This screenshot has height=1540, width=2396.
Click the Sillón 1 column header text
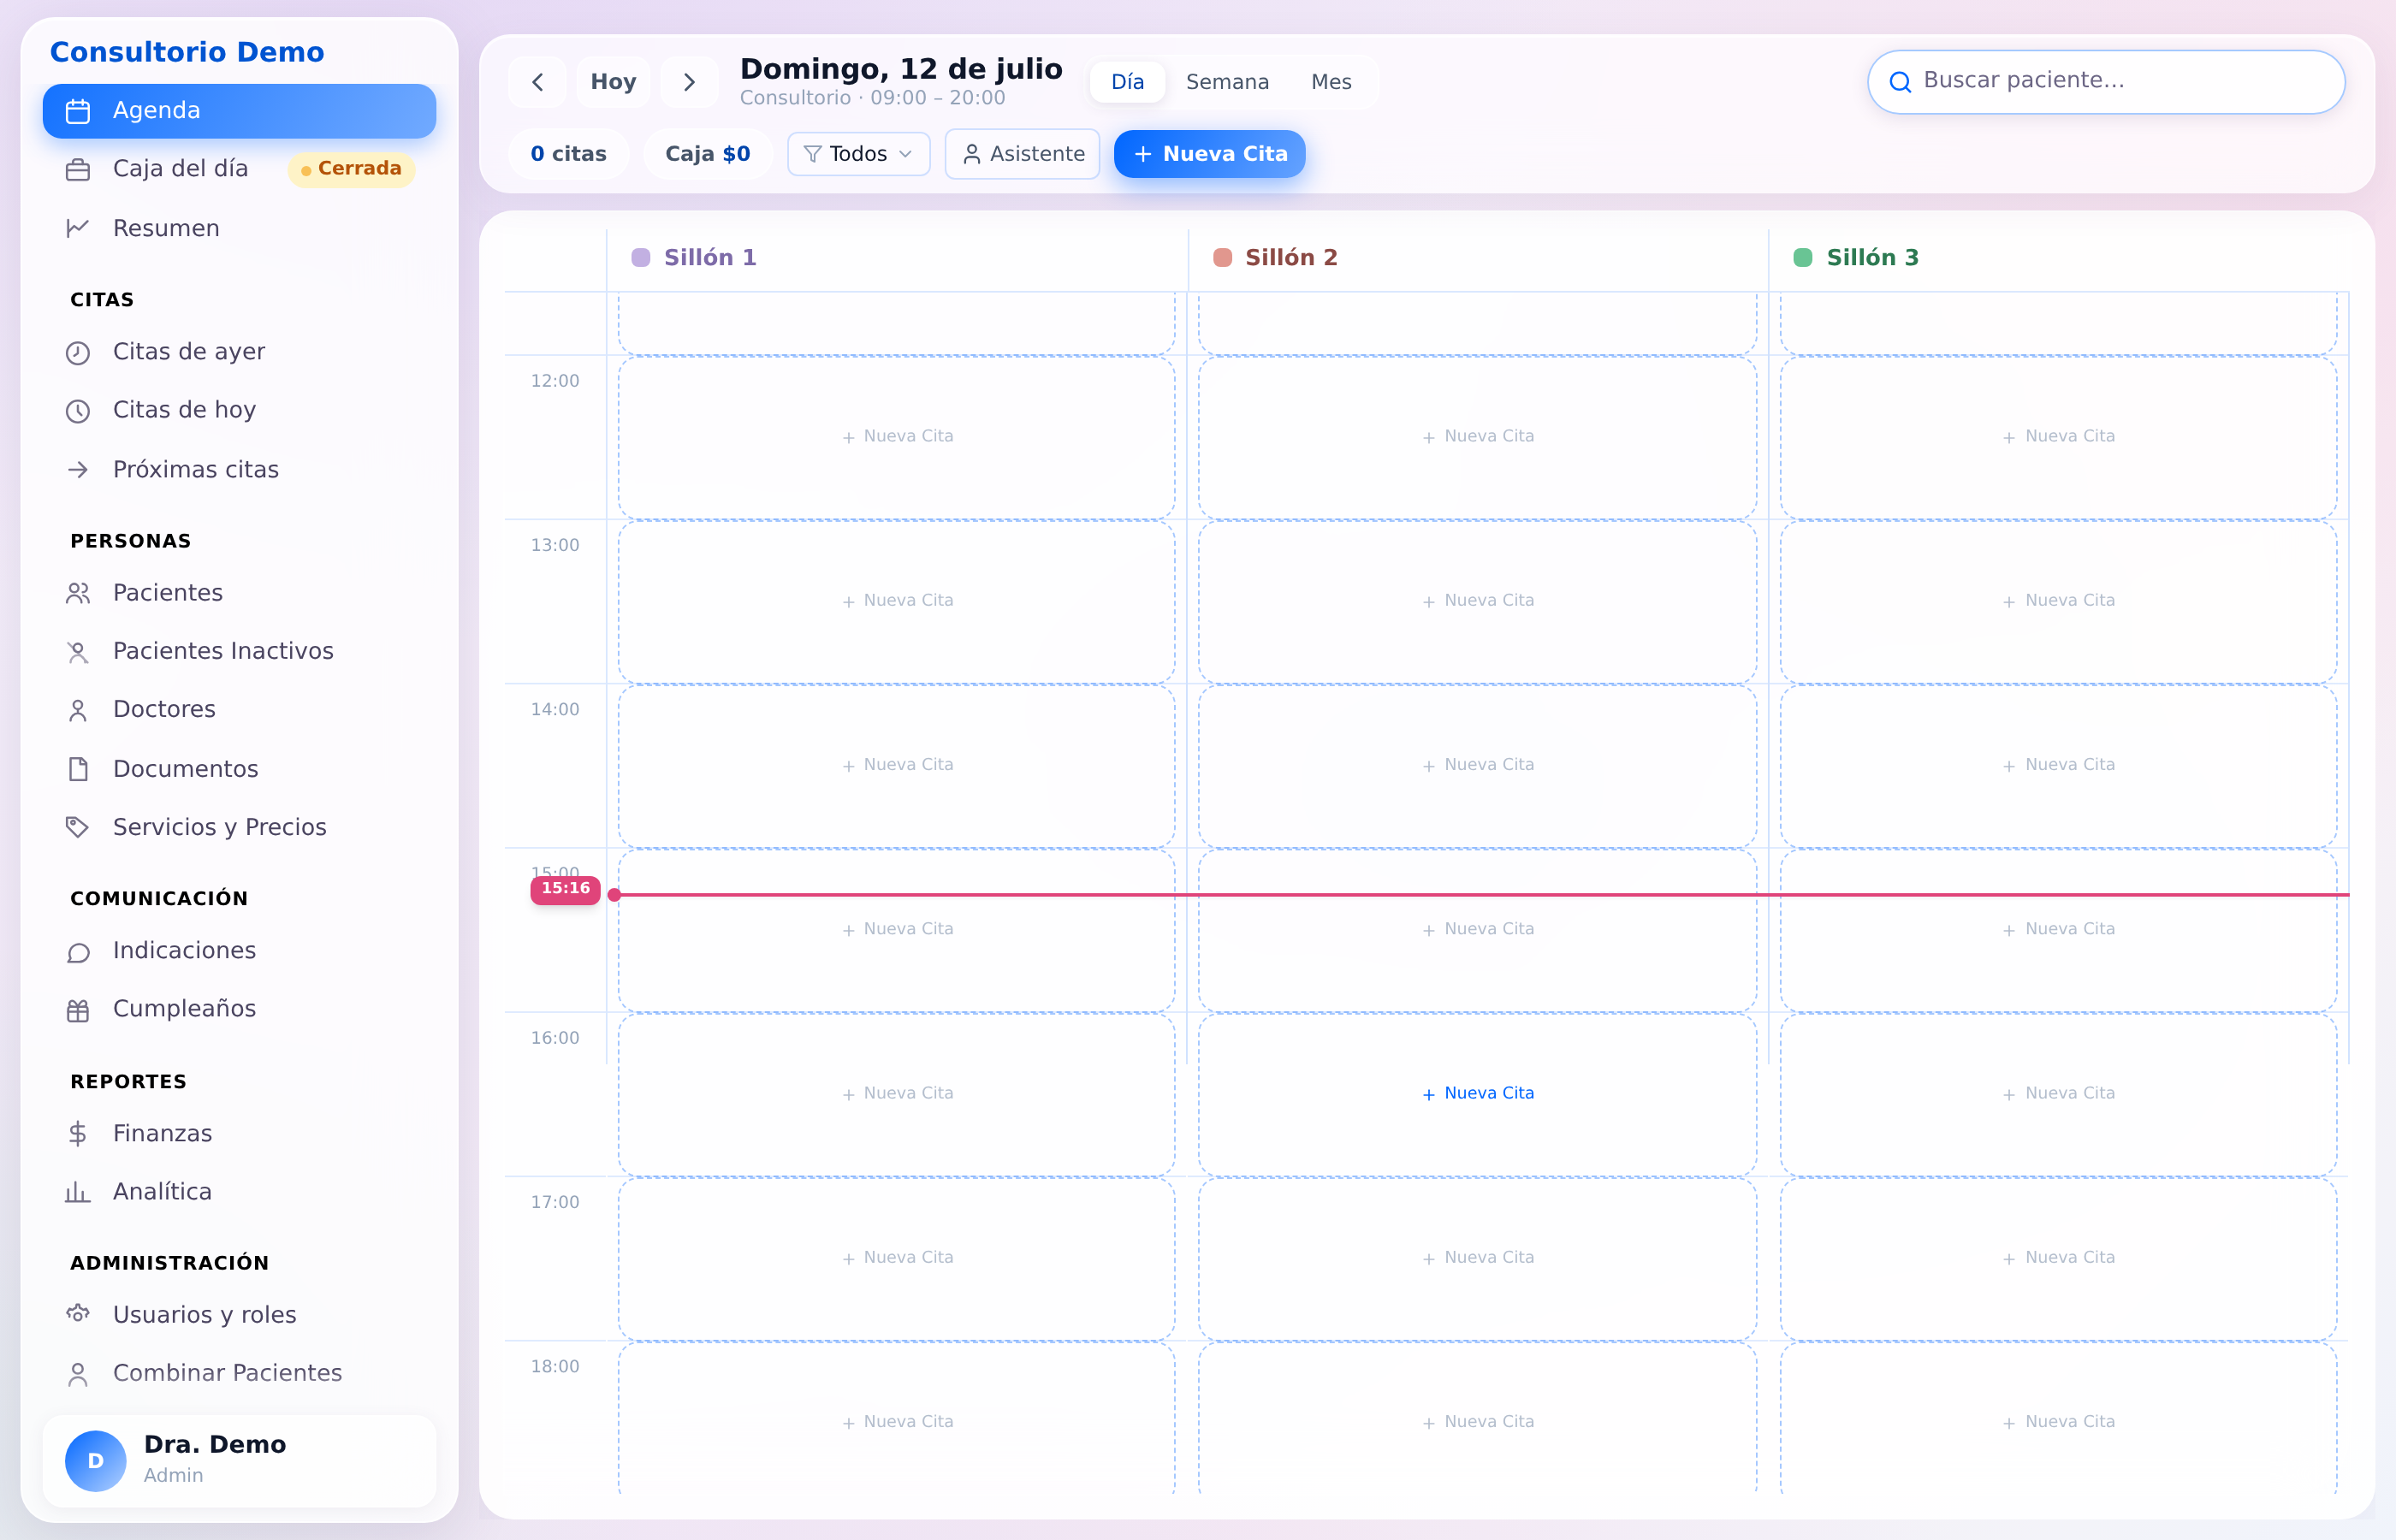coord(710,258)
